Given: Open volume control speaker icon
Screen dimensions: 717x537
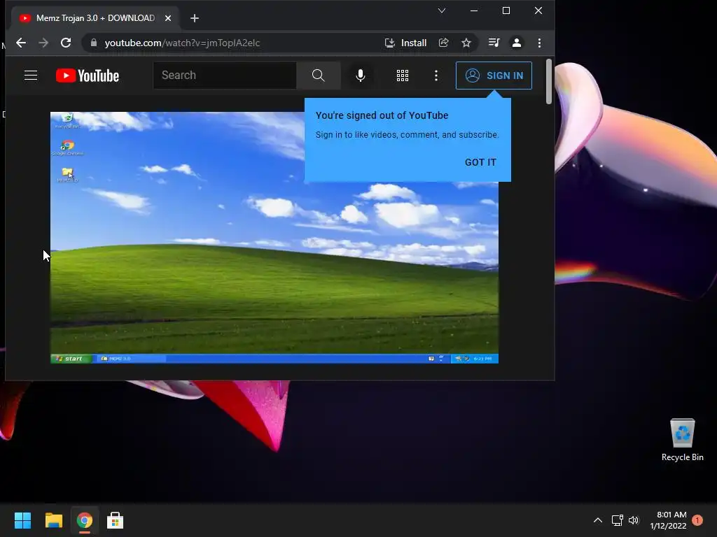Looking at the screenshot, I should coord(634,520).
